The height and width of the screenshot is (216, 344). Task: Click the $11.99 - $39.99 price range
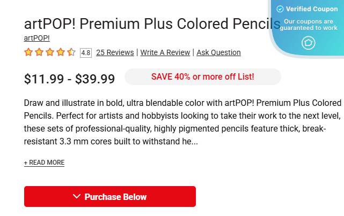[x=69, y=79]
